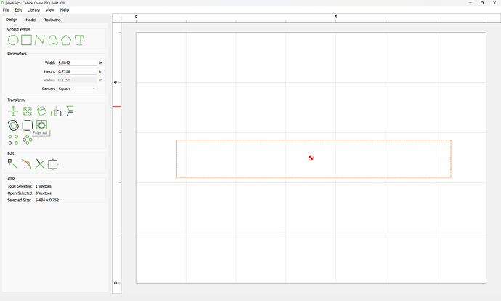Viewport: 501px width, 301px height.
Task: Open the Circular Array tool
Action: 28,139
